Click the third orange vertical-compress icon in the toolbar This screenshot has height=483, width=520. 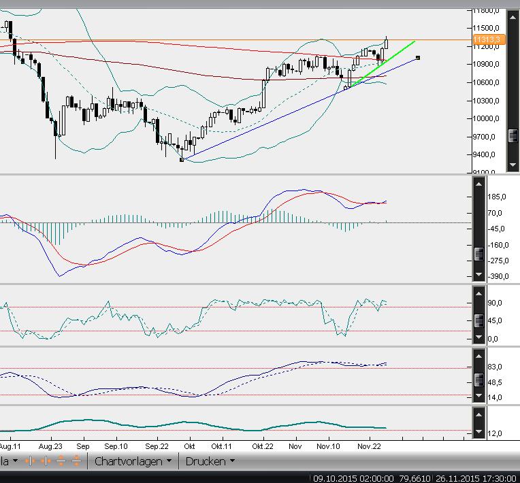[61, 461]
